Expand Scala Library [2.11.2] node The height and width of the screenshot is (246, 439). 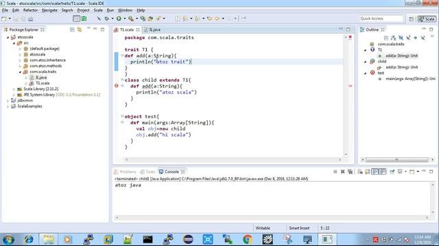point(14,89)
